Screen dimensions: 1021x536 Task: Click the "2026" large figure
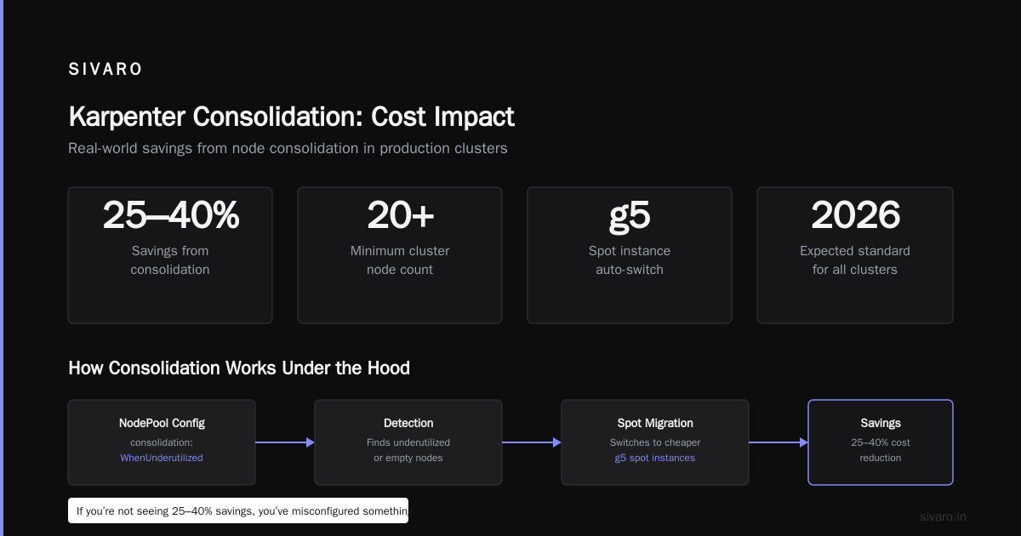pos(855,215)
